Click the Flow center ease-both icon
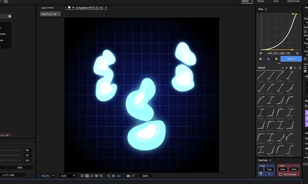Image resolution: width=308 pixels, height=184 pixels. [268, 59]
